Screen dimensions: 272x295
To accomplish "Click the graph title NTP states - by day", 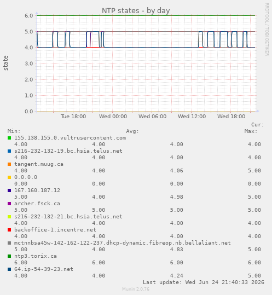I will click(x=136, y=11).
